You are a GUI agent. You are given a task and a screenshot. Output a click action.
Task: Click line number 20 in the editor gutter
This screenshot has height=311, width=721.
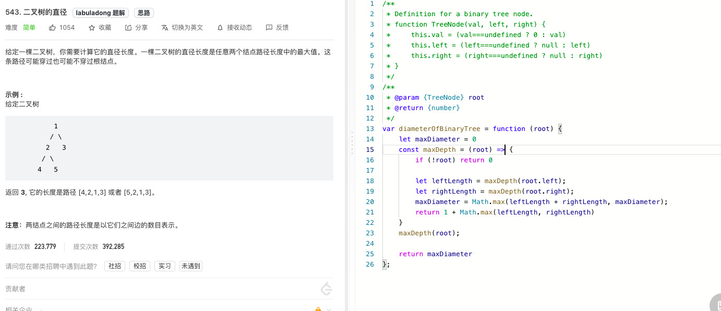click(370, 202)
